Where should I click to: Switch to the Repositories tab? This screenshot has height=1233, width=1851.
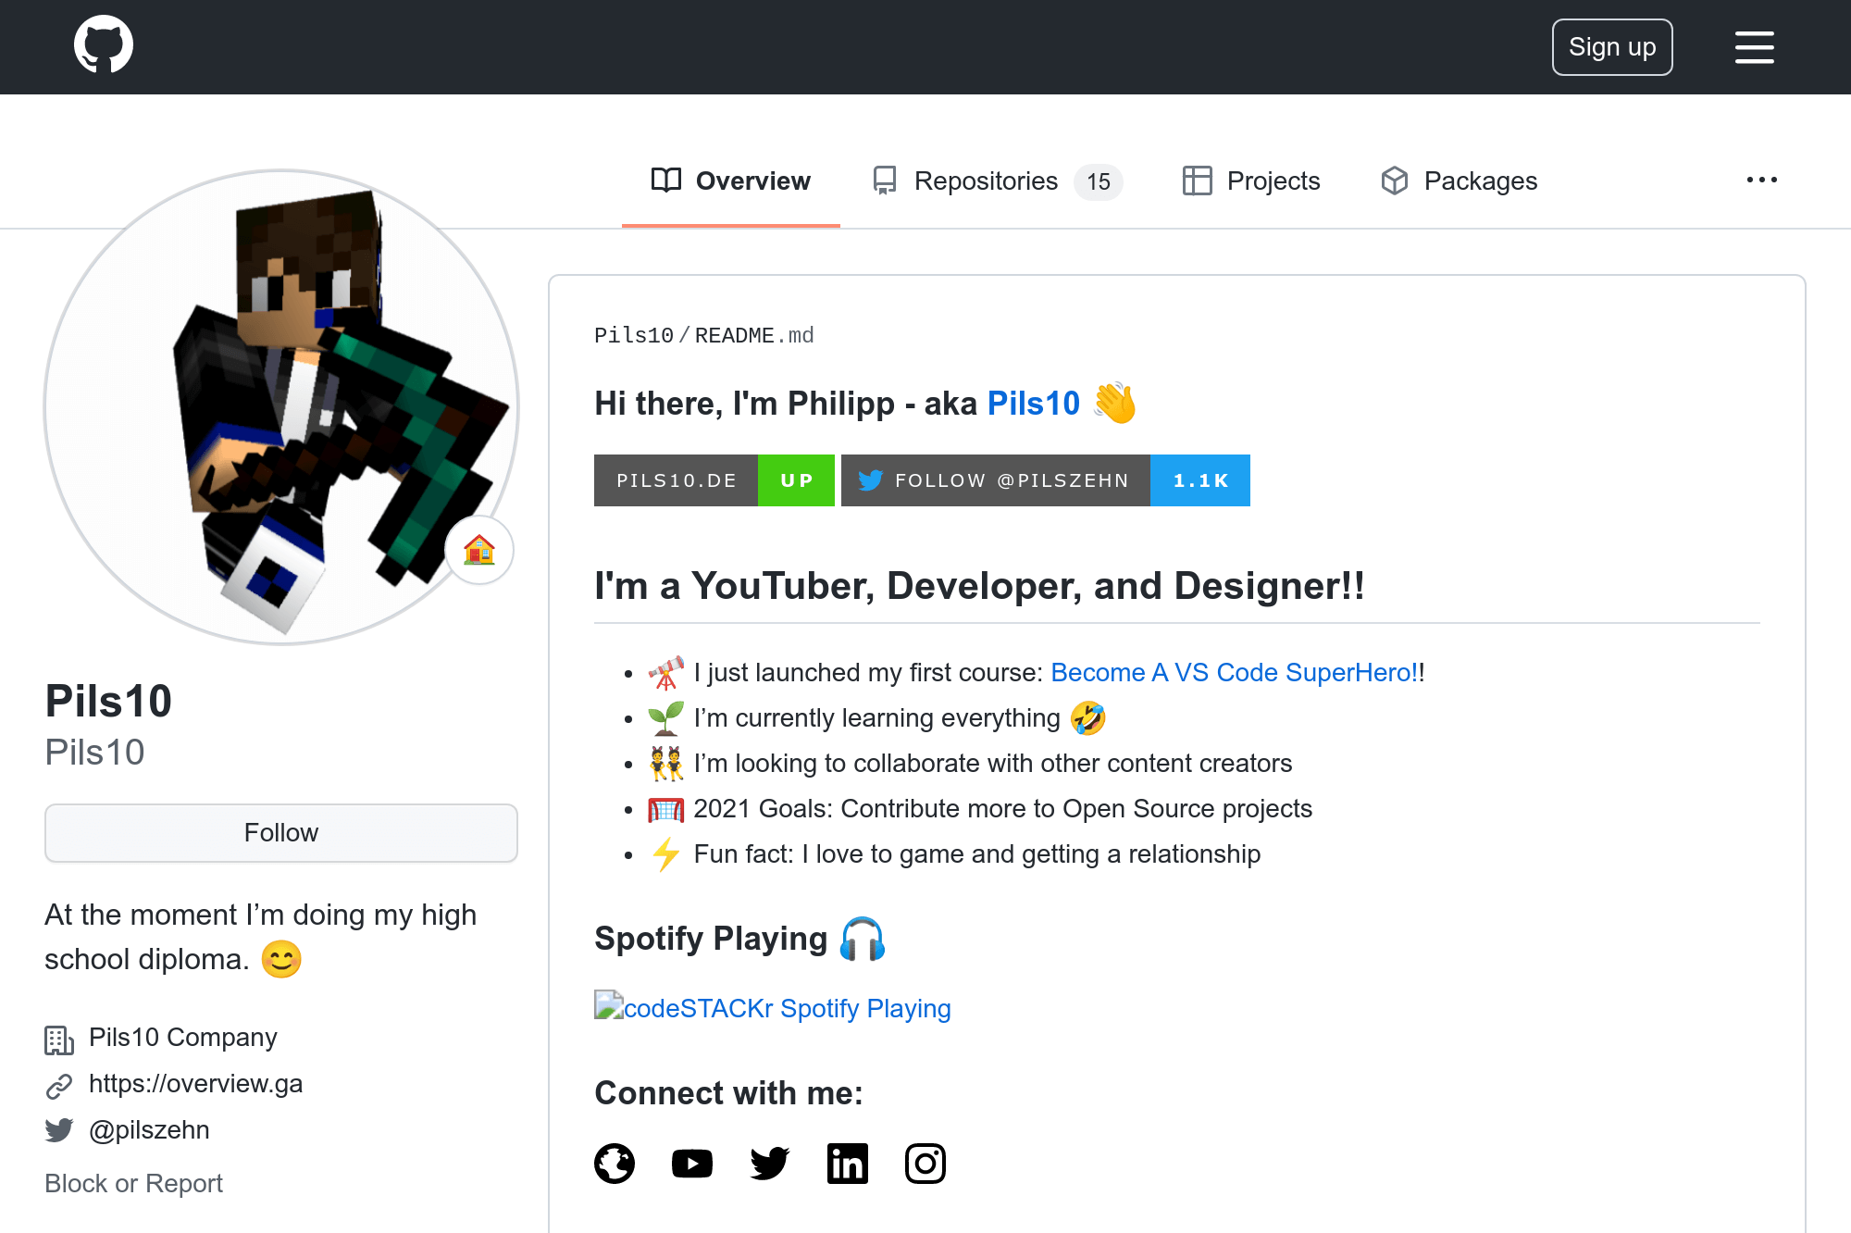997,181
